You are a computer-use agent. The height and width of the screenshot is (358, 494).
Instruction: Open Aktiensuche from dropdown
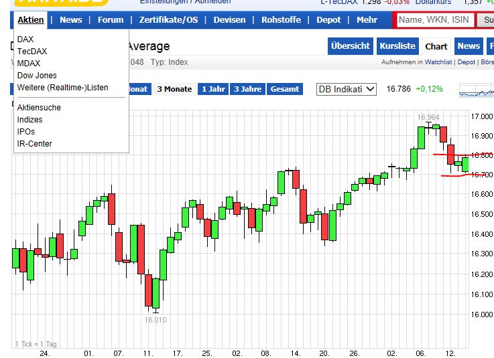[x=39, y=108]
